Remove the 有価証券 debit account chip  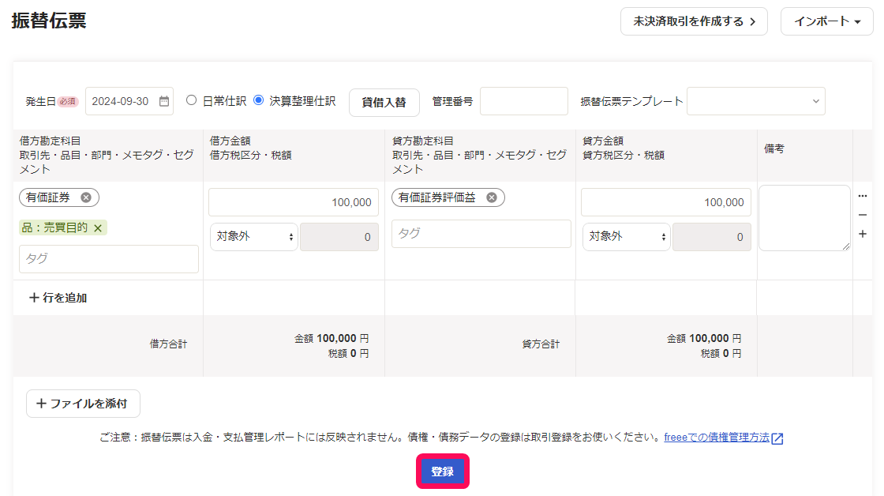pos(86,197)
